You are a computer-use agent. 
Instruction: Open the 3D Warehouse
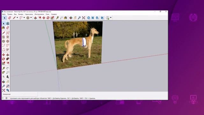tap(89, 18)
